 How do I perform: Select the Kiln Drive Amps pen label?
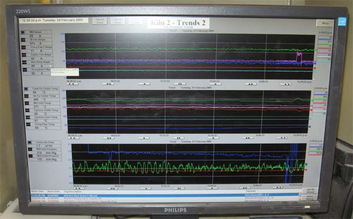point(41,62)
